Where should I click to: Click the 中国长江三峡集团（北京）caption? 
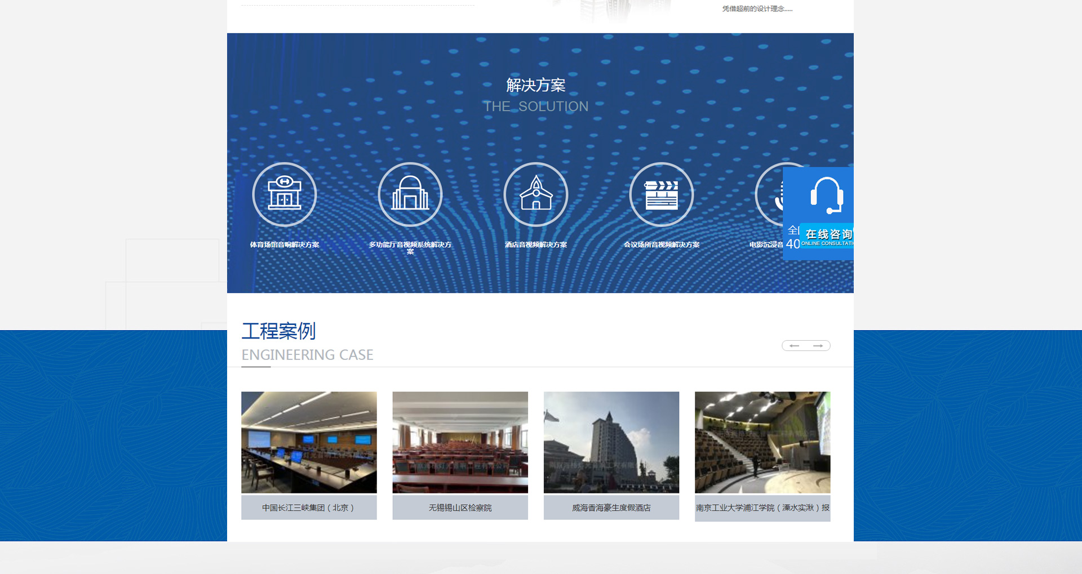point(309,508)
